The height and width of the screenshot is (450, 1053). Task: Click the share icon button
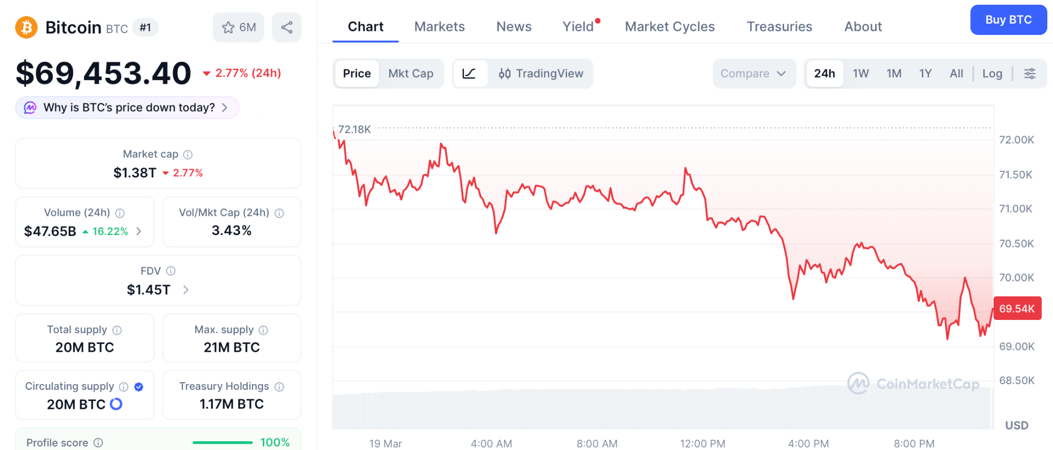287,27
